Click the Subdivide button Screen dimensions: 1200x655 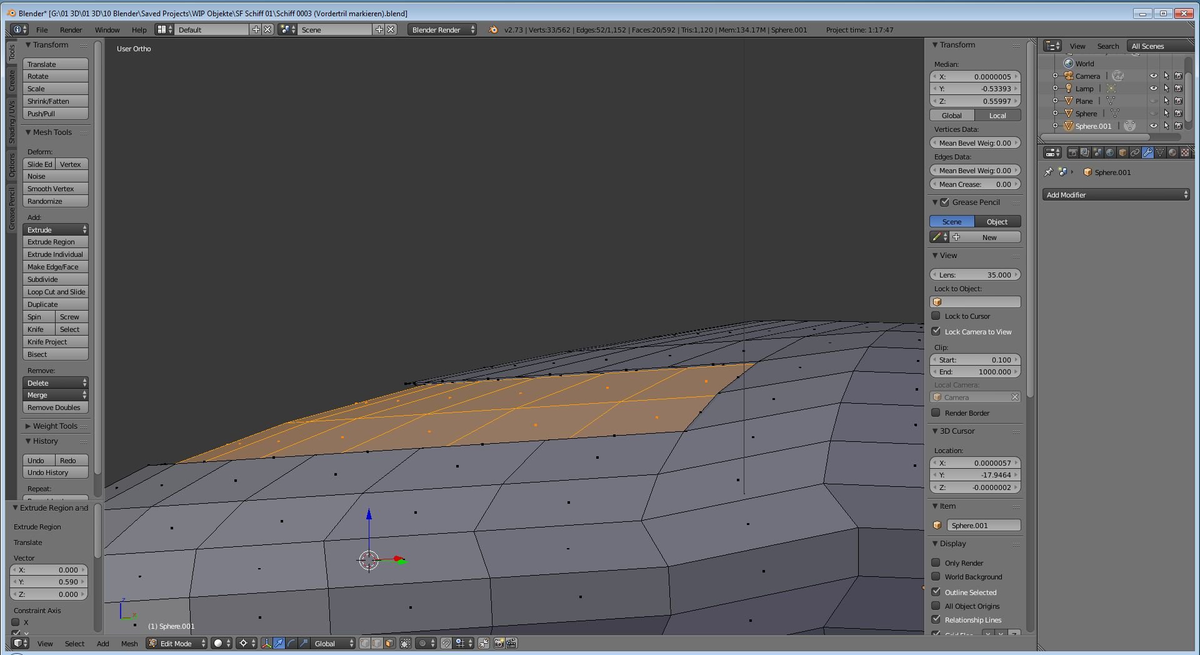point(55,279)
